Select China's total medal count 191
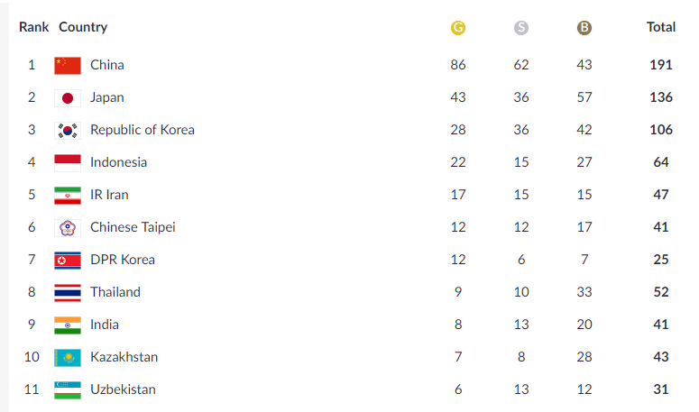Screen dimensions: 699x412 pyautogui.click(x=660, y=65)
